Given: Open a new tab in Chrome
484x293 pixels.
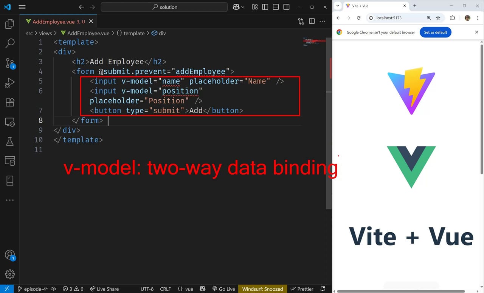Looking at the screenshot, I should click(415, 6).
